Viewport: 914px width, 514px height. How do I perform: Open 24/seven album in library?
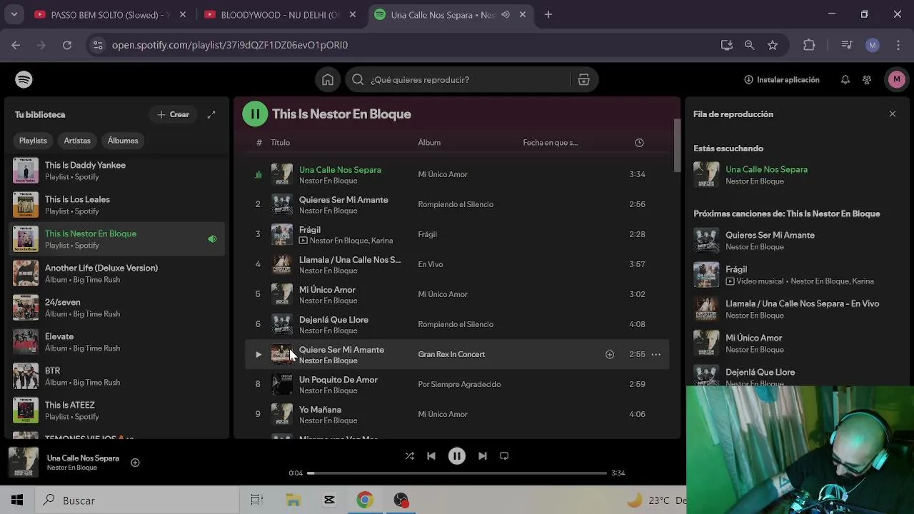tap(115, 308)
